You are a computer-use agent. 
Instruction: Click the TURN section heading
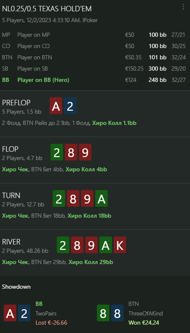[x=11, y=196]
